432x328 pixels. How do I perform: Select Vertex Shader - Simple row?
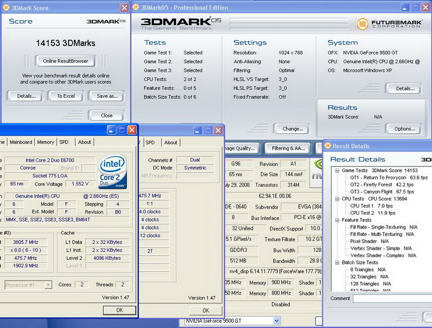(381, 249)
